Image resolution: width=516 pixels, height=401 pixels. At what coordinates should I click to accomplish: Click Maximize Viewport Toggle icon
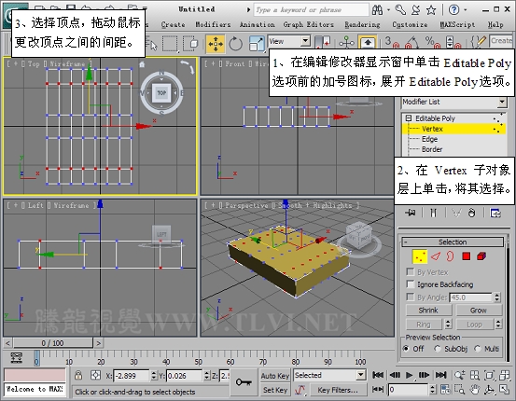(505, 390)
